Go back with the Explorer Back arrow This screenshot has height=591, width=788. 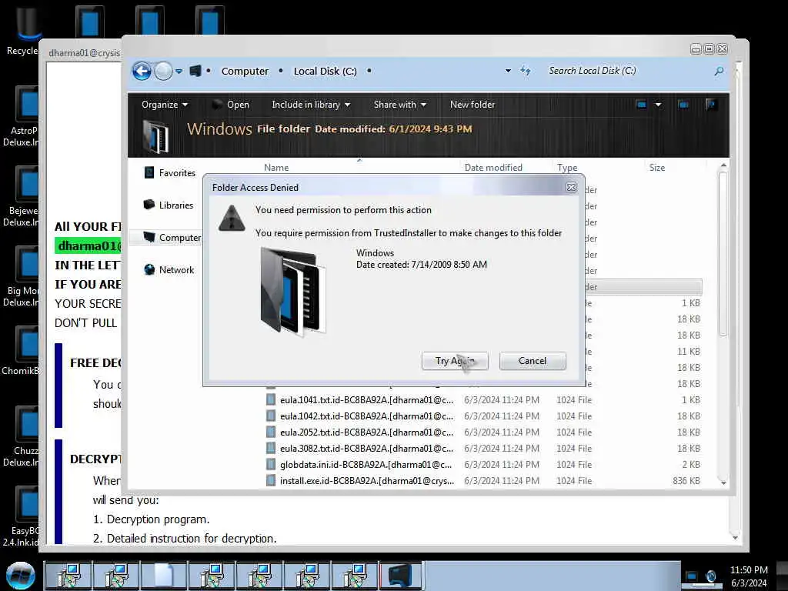[142, 72]
